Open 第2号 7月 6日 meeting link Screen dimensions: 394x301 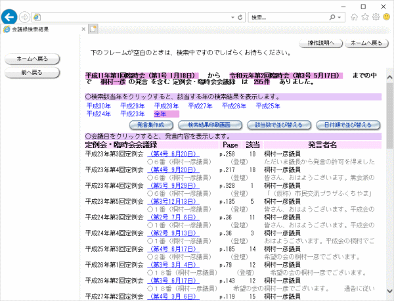point(173,218)
